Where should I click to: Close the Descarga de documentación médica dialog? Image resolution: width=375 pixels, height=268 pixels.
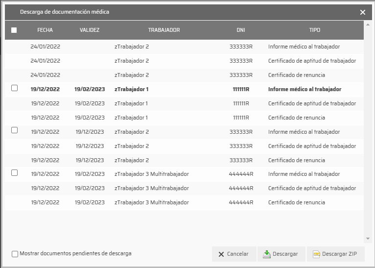[x=362, y=12]
